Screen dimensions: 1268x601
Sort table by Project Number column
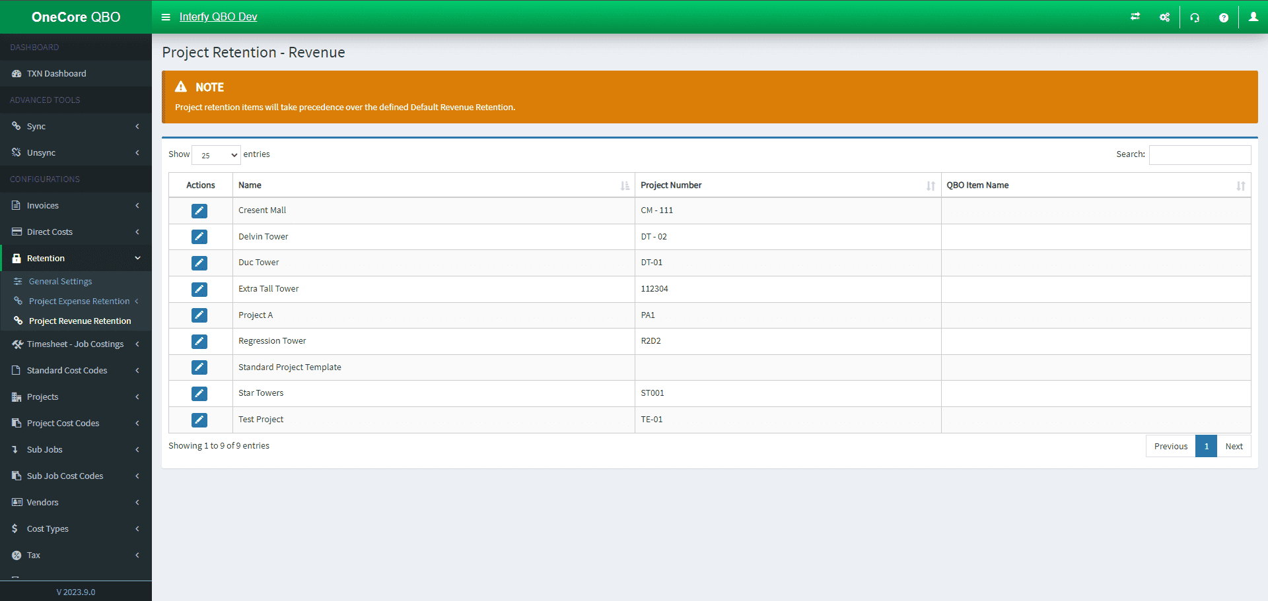[787, 185]
